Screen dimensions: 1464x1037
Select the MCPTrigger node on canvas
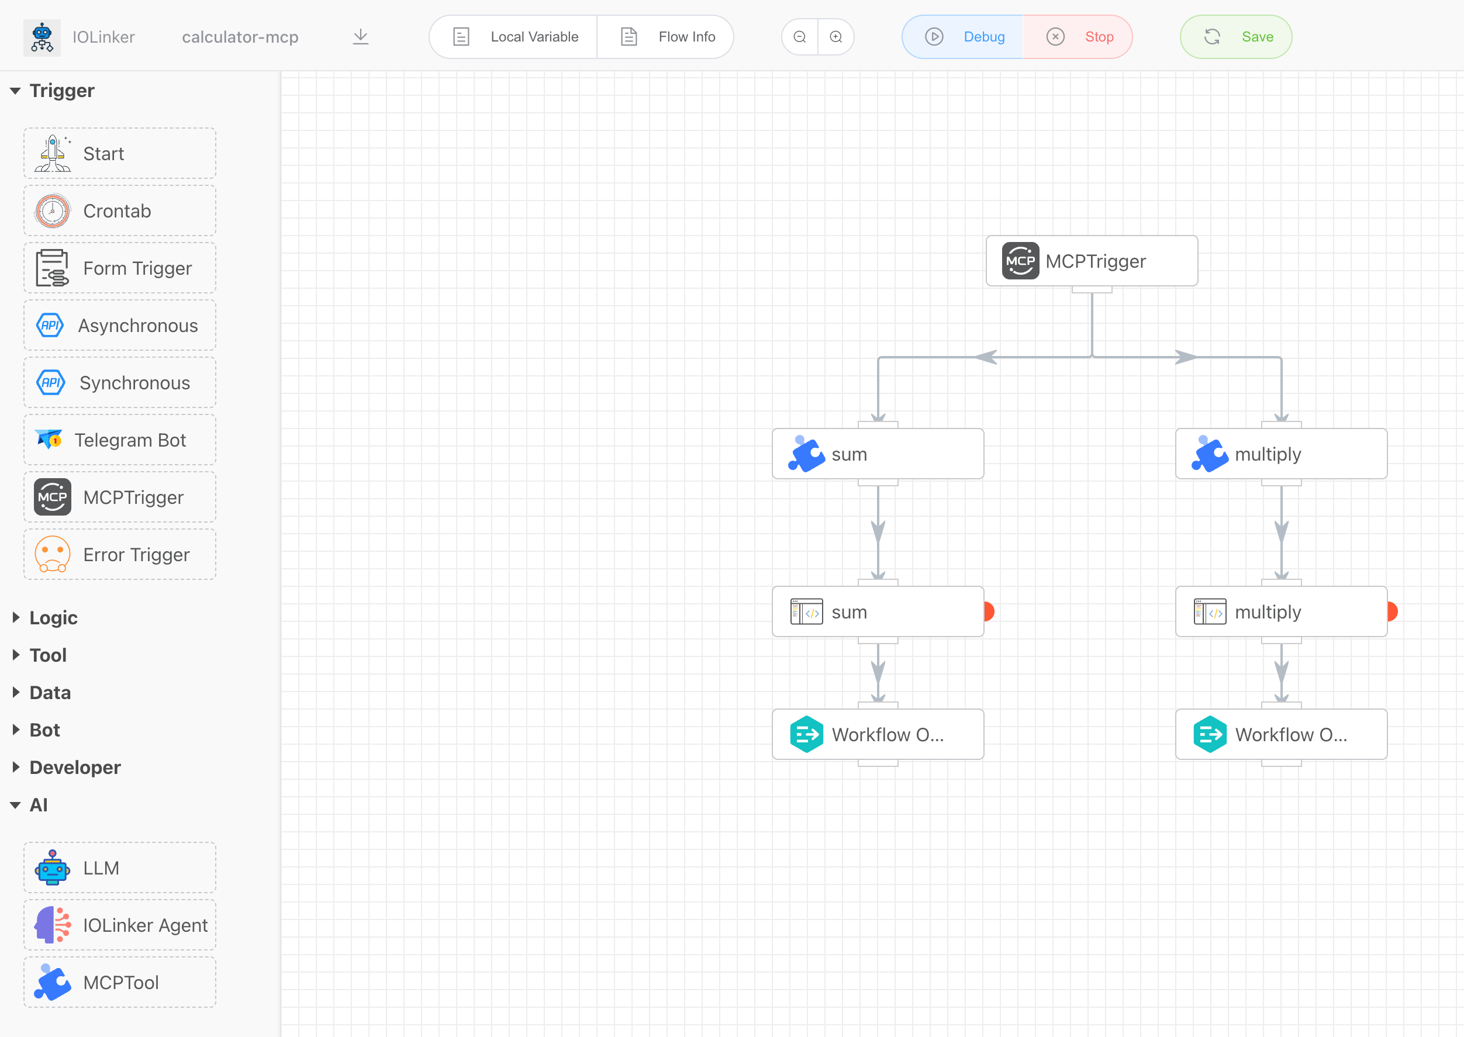1091,261
